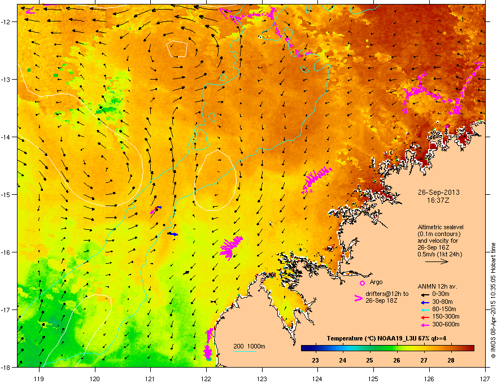Click the -17 latitude axis label
497x384 pixels.
(x=5, y=309)
